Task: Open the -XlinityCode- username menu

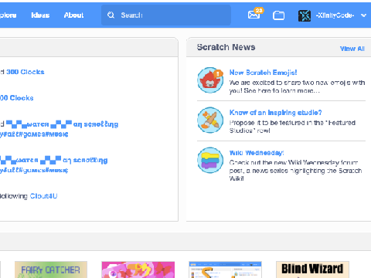Action: click(335, 15)
